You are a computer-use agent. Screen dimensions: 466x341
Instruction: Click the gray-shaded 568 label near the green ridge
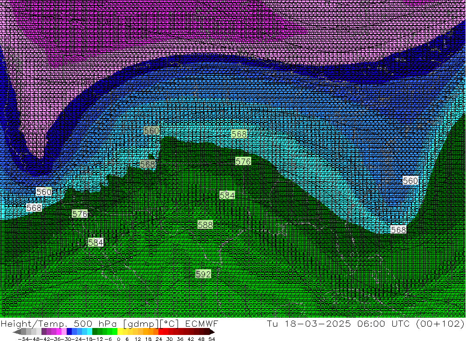tap(147, 164)
